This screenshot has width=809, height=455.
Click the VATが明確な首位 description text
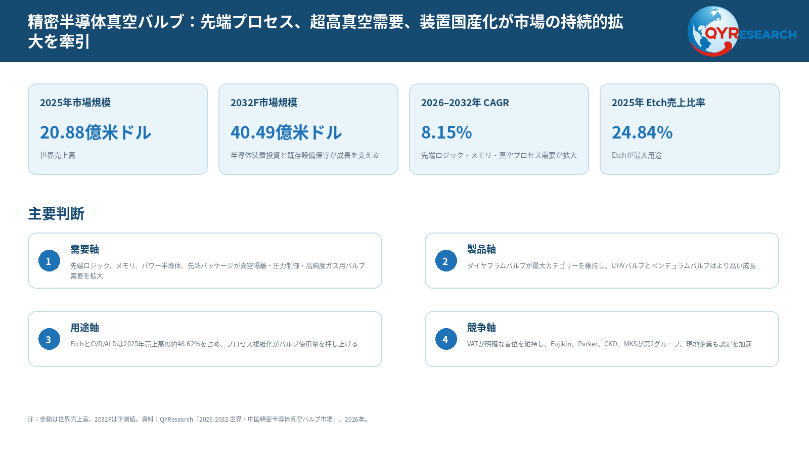(x=609, y=344)
